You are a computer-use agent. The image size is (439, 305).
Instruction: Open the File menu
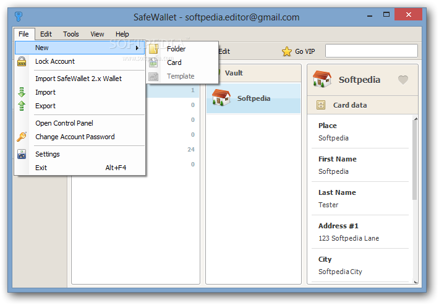[23, 34]
